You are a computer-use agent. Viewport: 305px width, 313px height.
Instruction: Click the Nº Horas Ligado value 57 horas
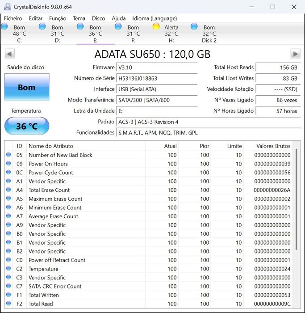tap(278, 111)
